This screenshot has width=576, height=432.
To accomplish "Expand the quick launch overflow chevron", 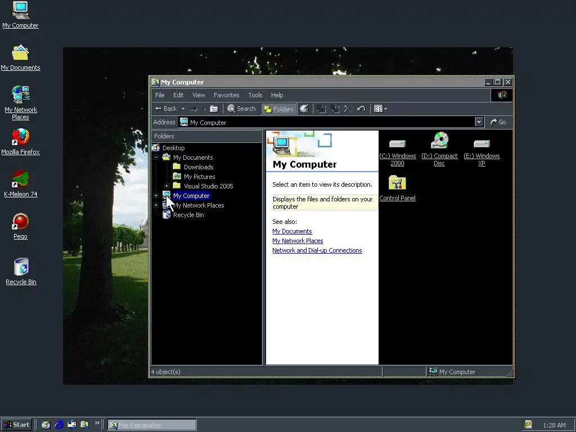I will pos(97,423).
